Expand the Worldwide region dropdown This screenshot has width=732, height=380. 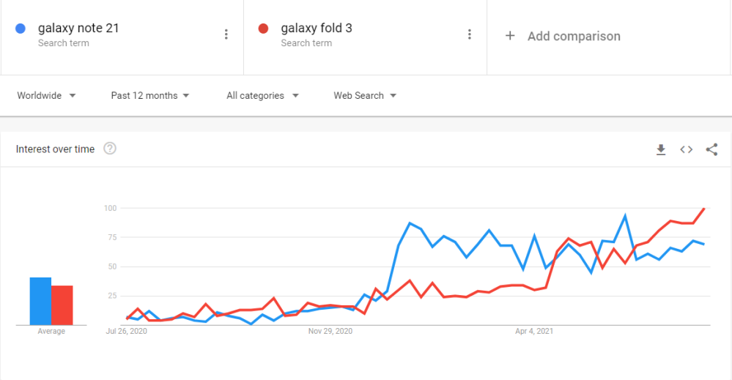(x=46, y=95)
